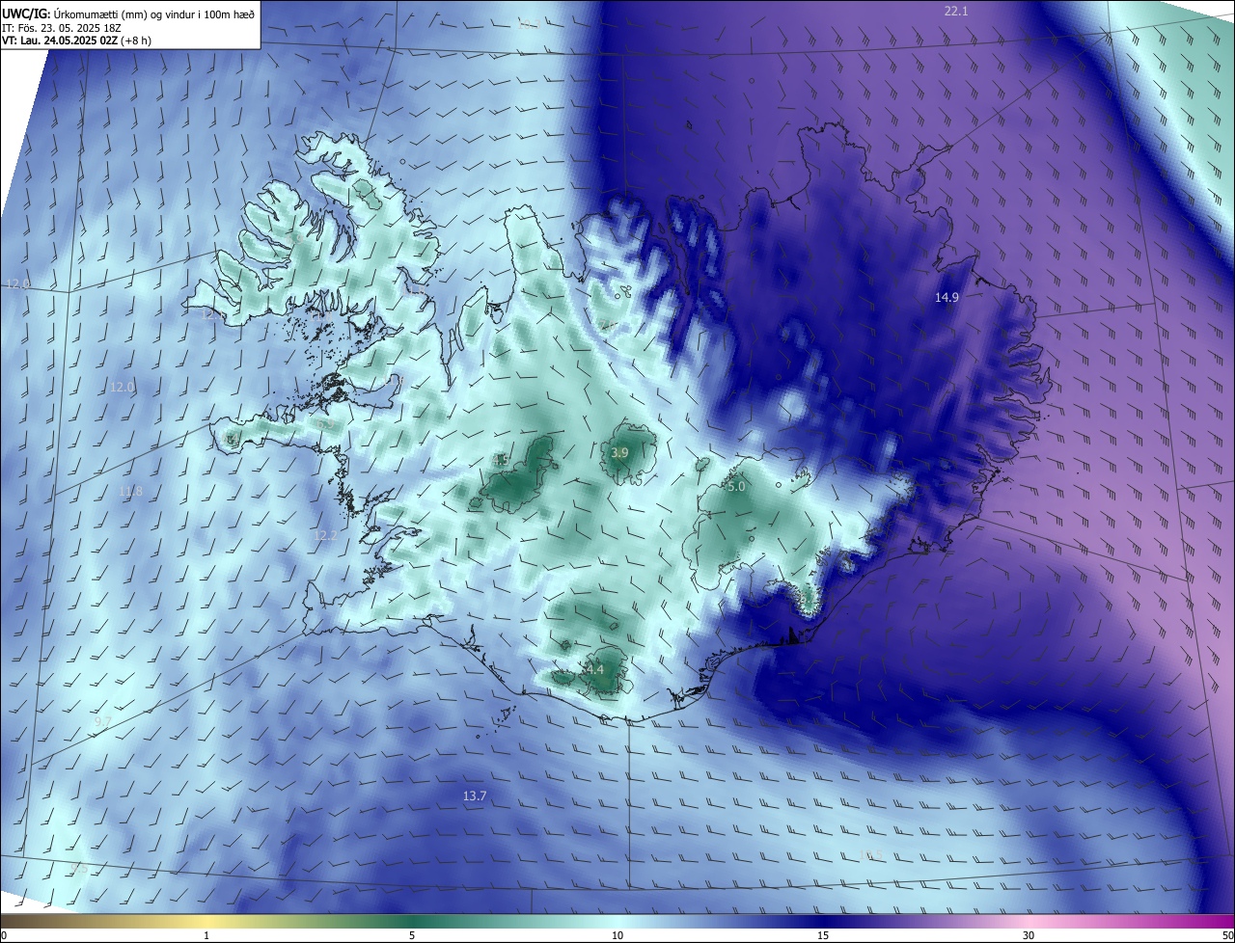Screen dimensions: 1235x943
Task: Click the 4.4 value on the southern glacier
Action: 594,670
